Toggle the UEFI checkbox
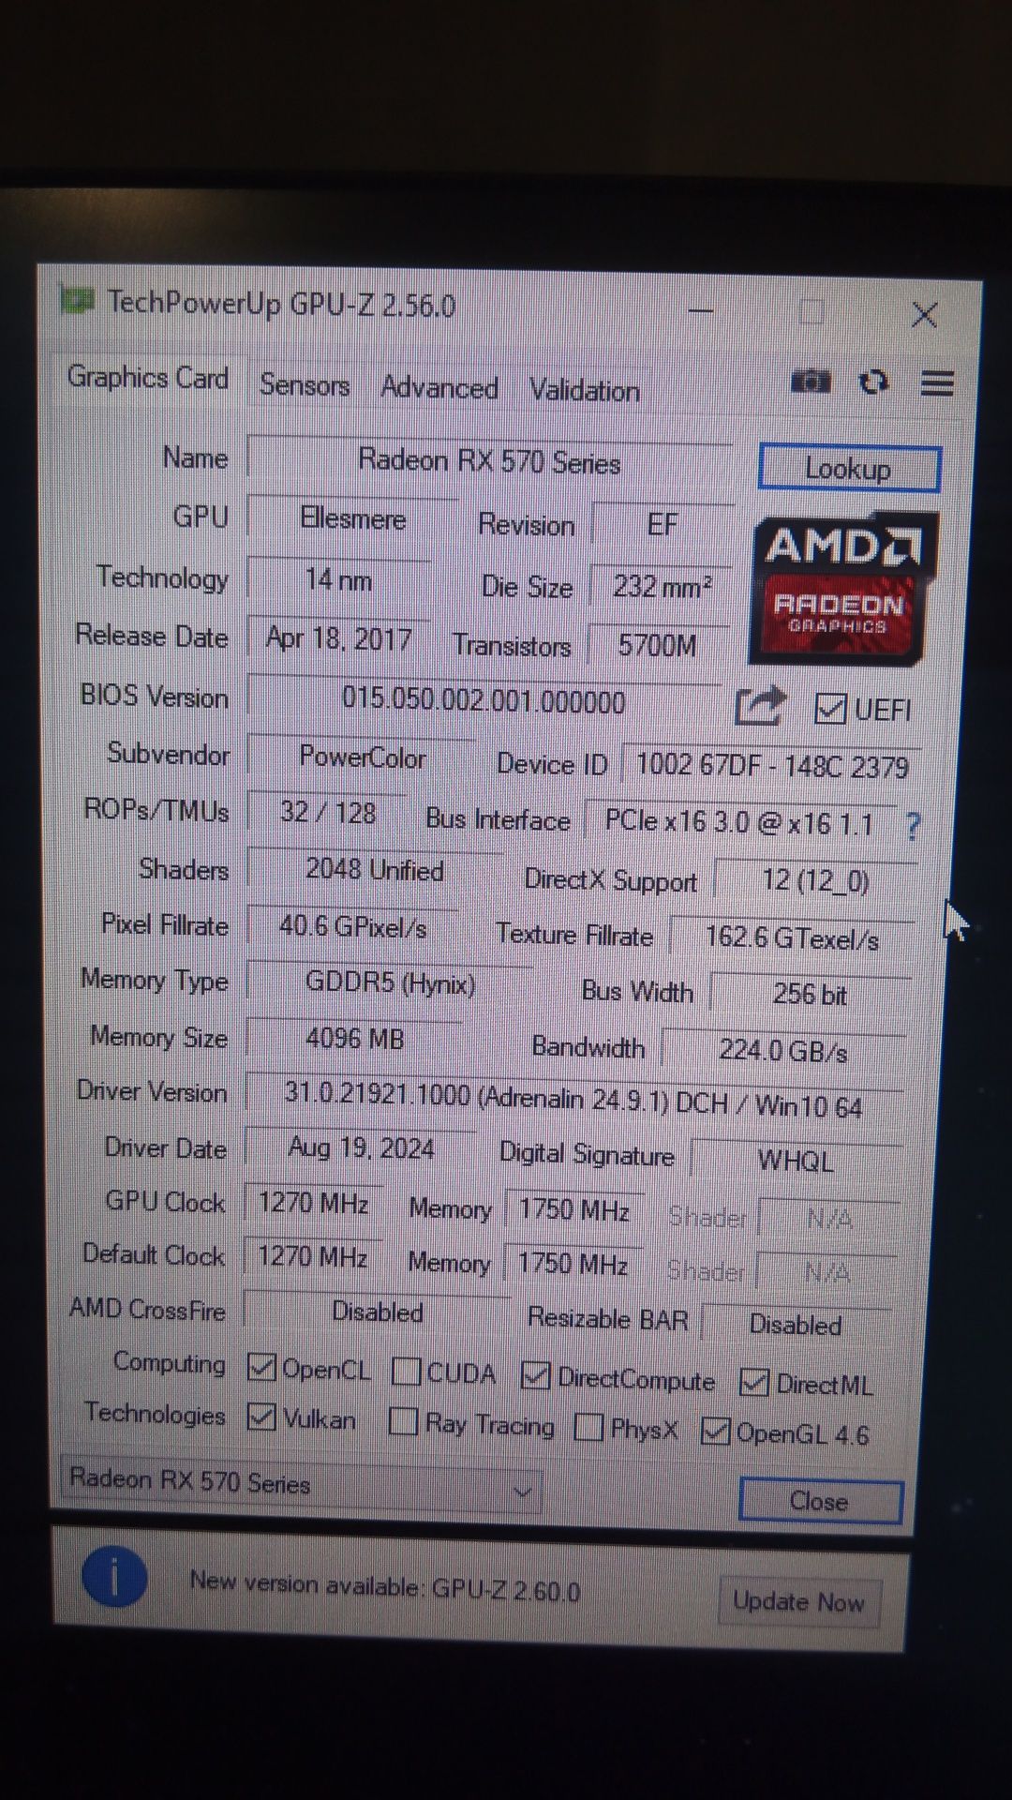The width and height of the screenshot is (1012, 1800). [x=830, y=709]
